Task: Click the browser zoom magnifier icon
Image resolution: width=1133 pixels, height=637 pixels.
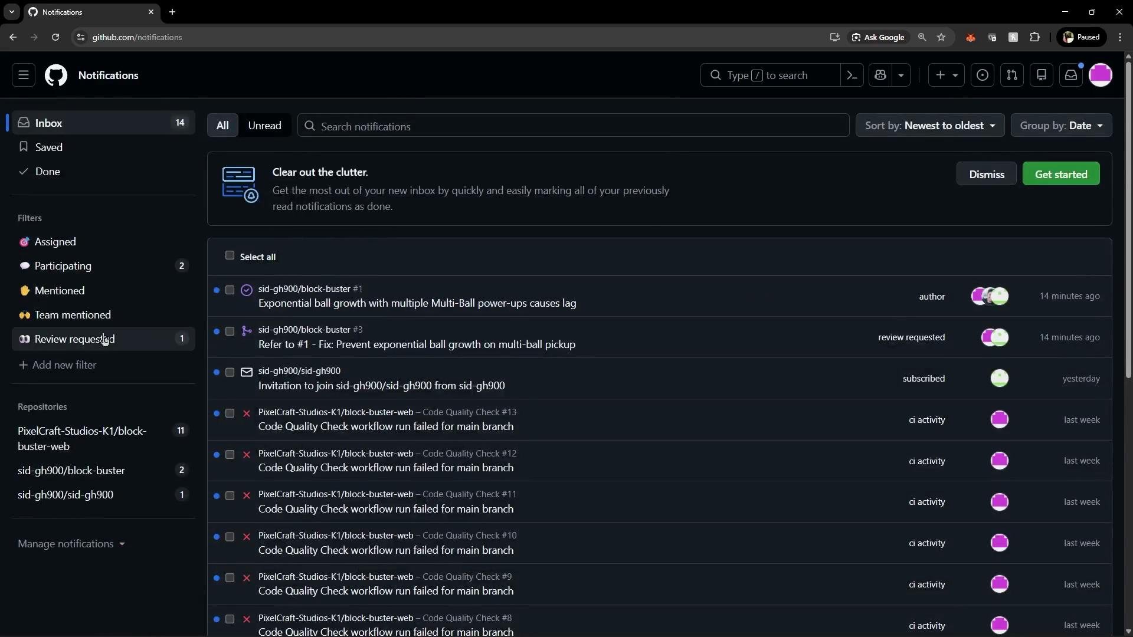Action: (922, 37)
